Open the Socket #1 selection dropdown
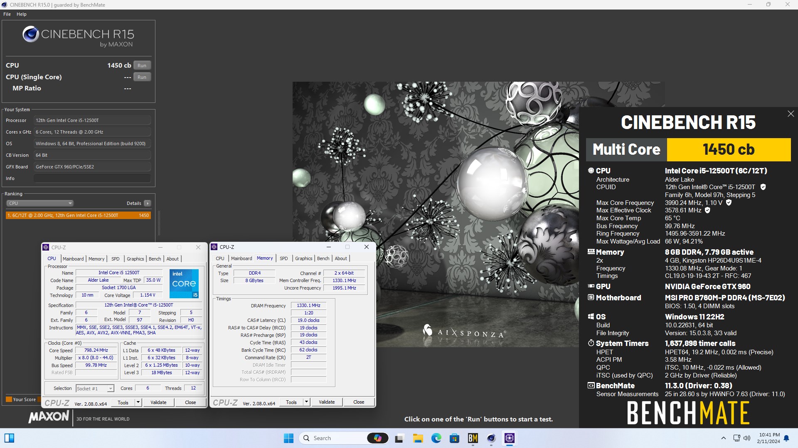The height and width of the screenshot is (448, 798). pyautogui.click(x=111, y=388)
